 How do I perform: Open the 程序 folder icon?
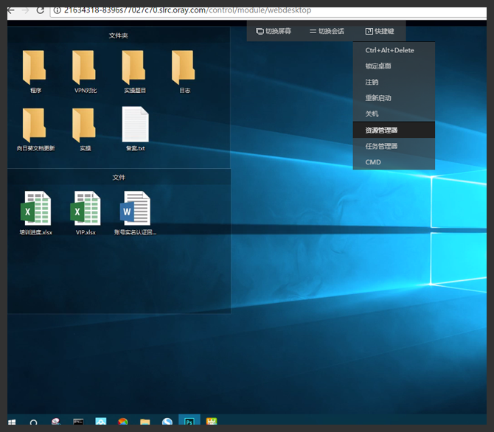[x=35, y=67]
